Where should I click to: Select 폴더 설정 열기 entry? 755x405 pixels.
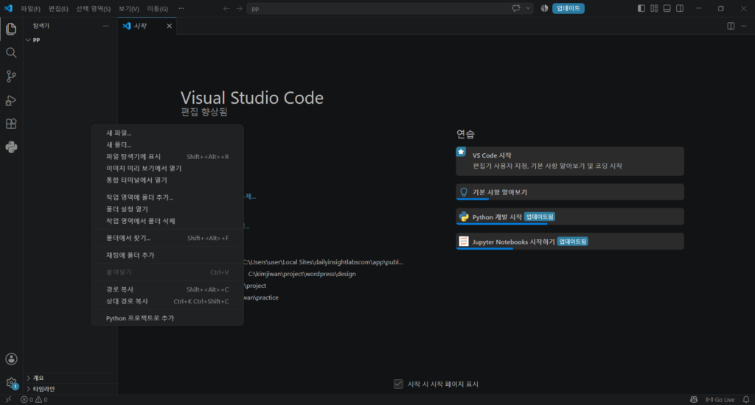[x=167, y=209]
